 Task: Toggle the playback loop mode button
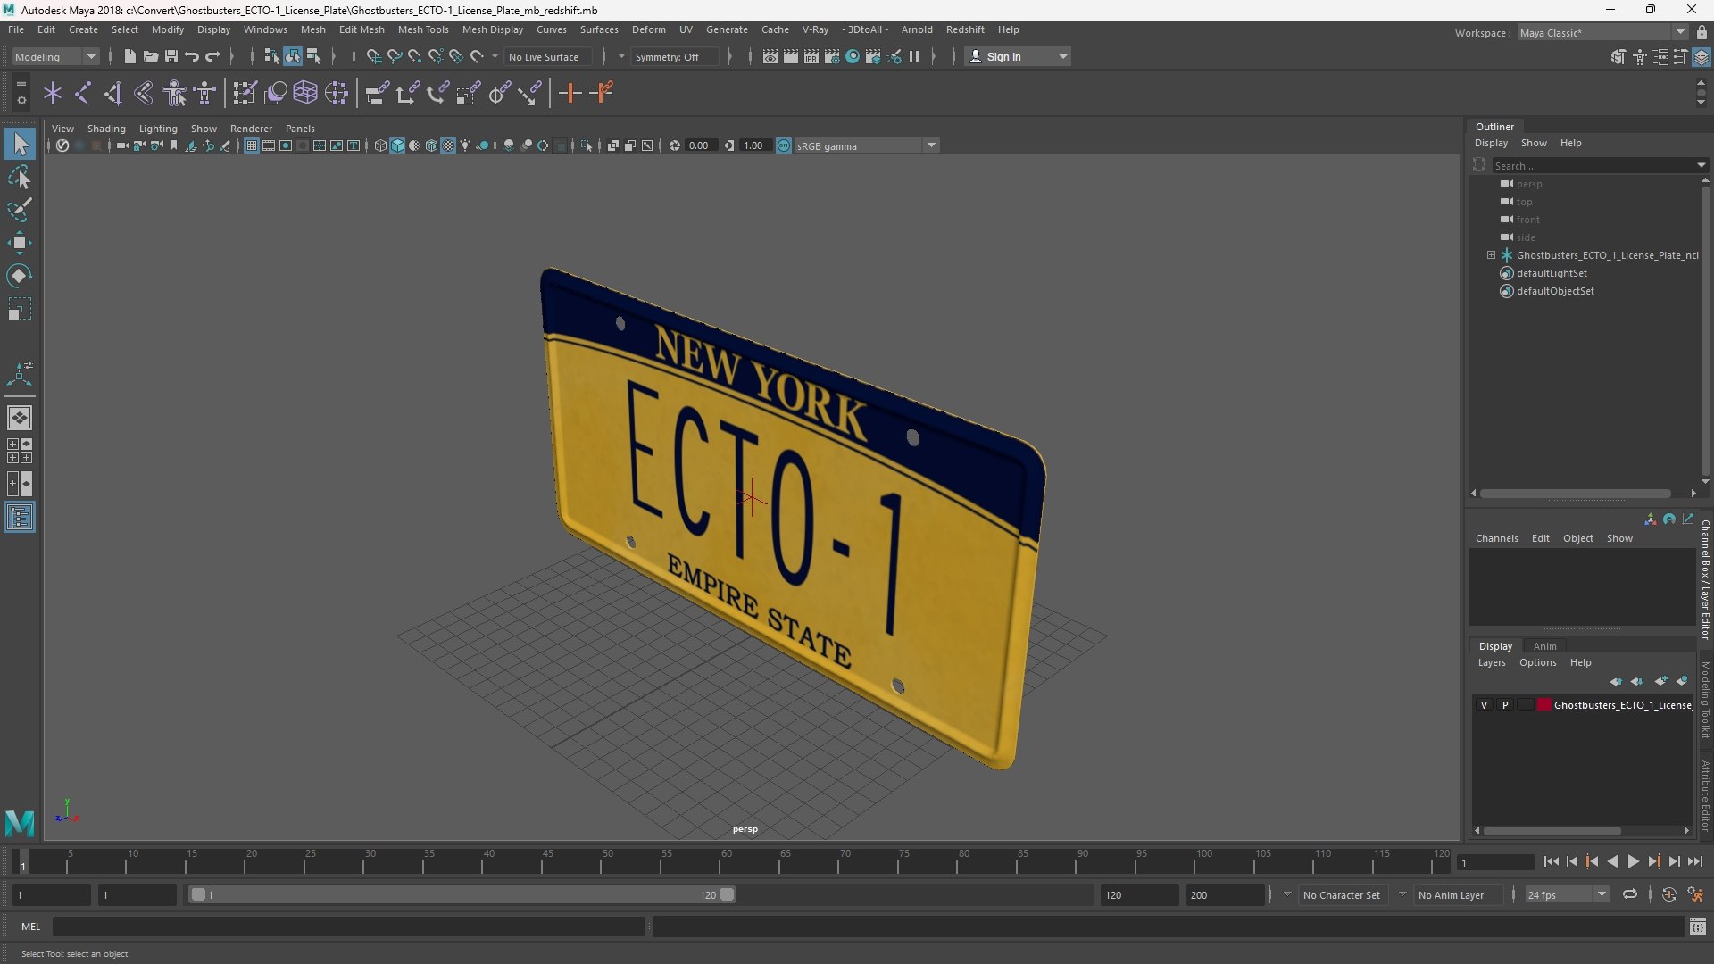pos(1630,894)
